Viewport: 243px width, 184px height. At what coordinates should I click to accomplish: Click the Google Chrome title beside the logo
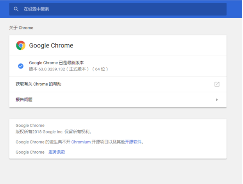click(x=51, y=46)
